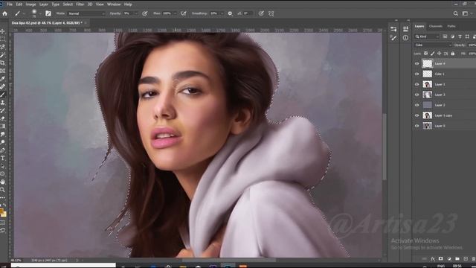Open the Select menu
This screenshot has height=268, width=476.
(x=68, y=4)
